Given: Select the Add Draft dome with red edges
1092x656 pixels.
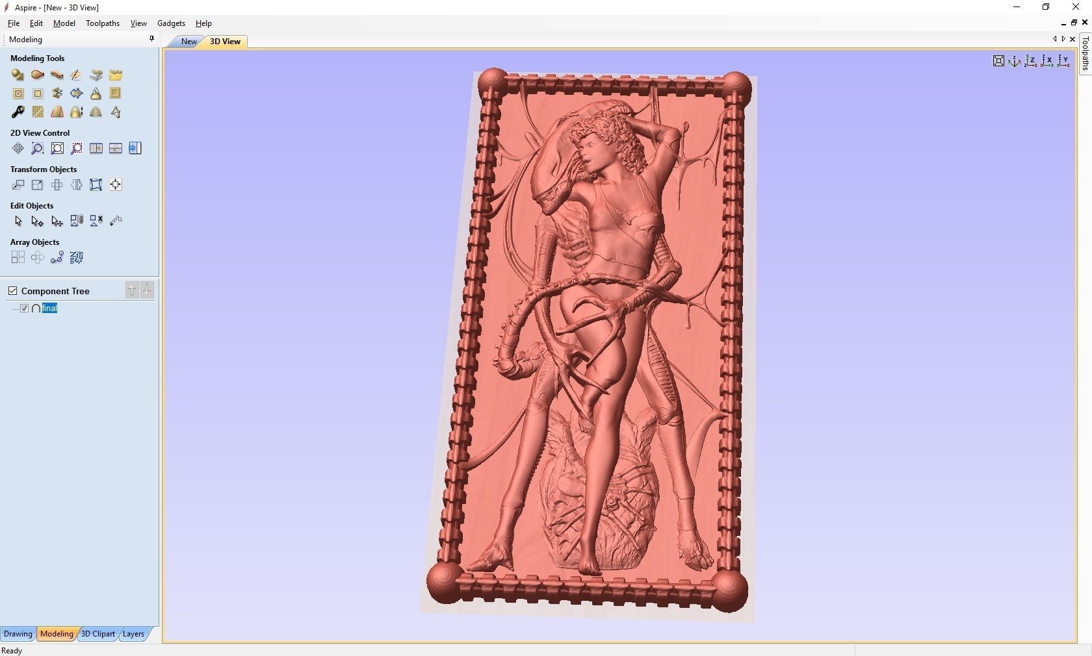Looking at the screenshot, I should point(57,112).
